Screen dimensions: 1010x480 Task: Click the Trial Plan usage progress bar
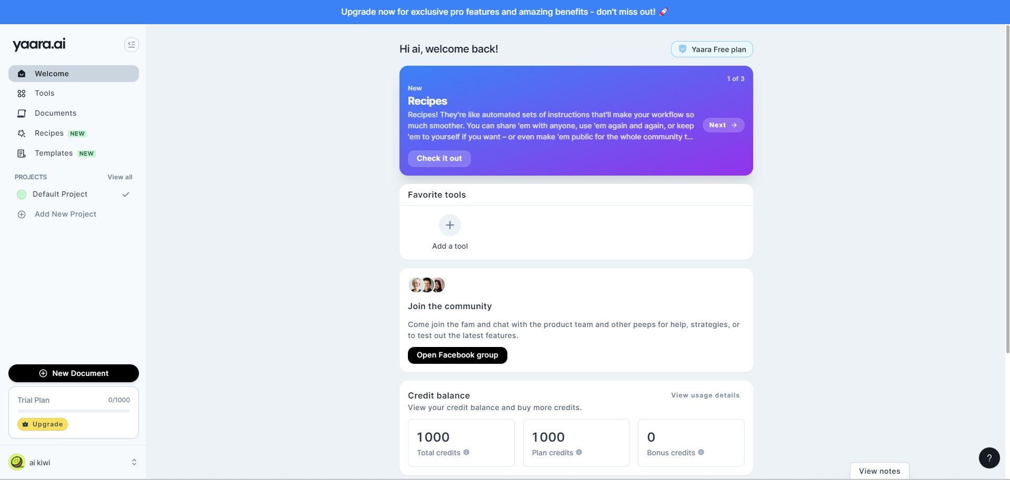coord(74,411)
